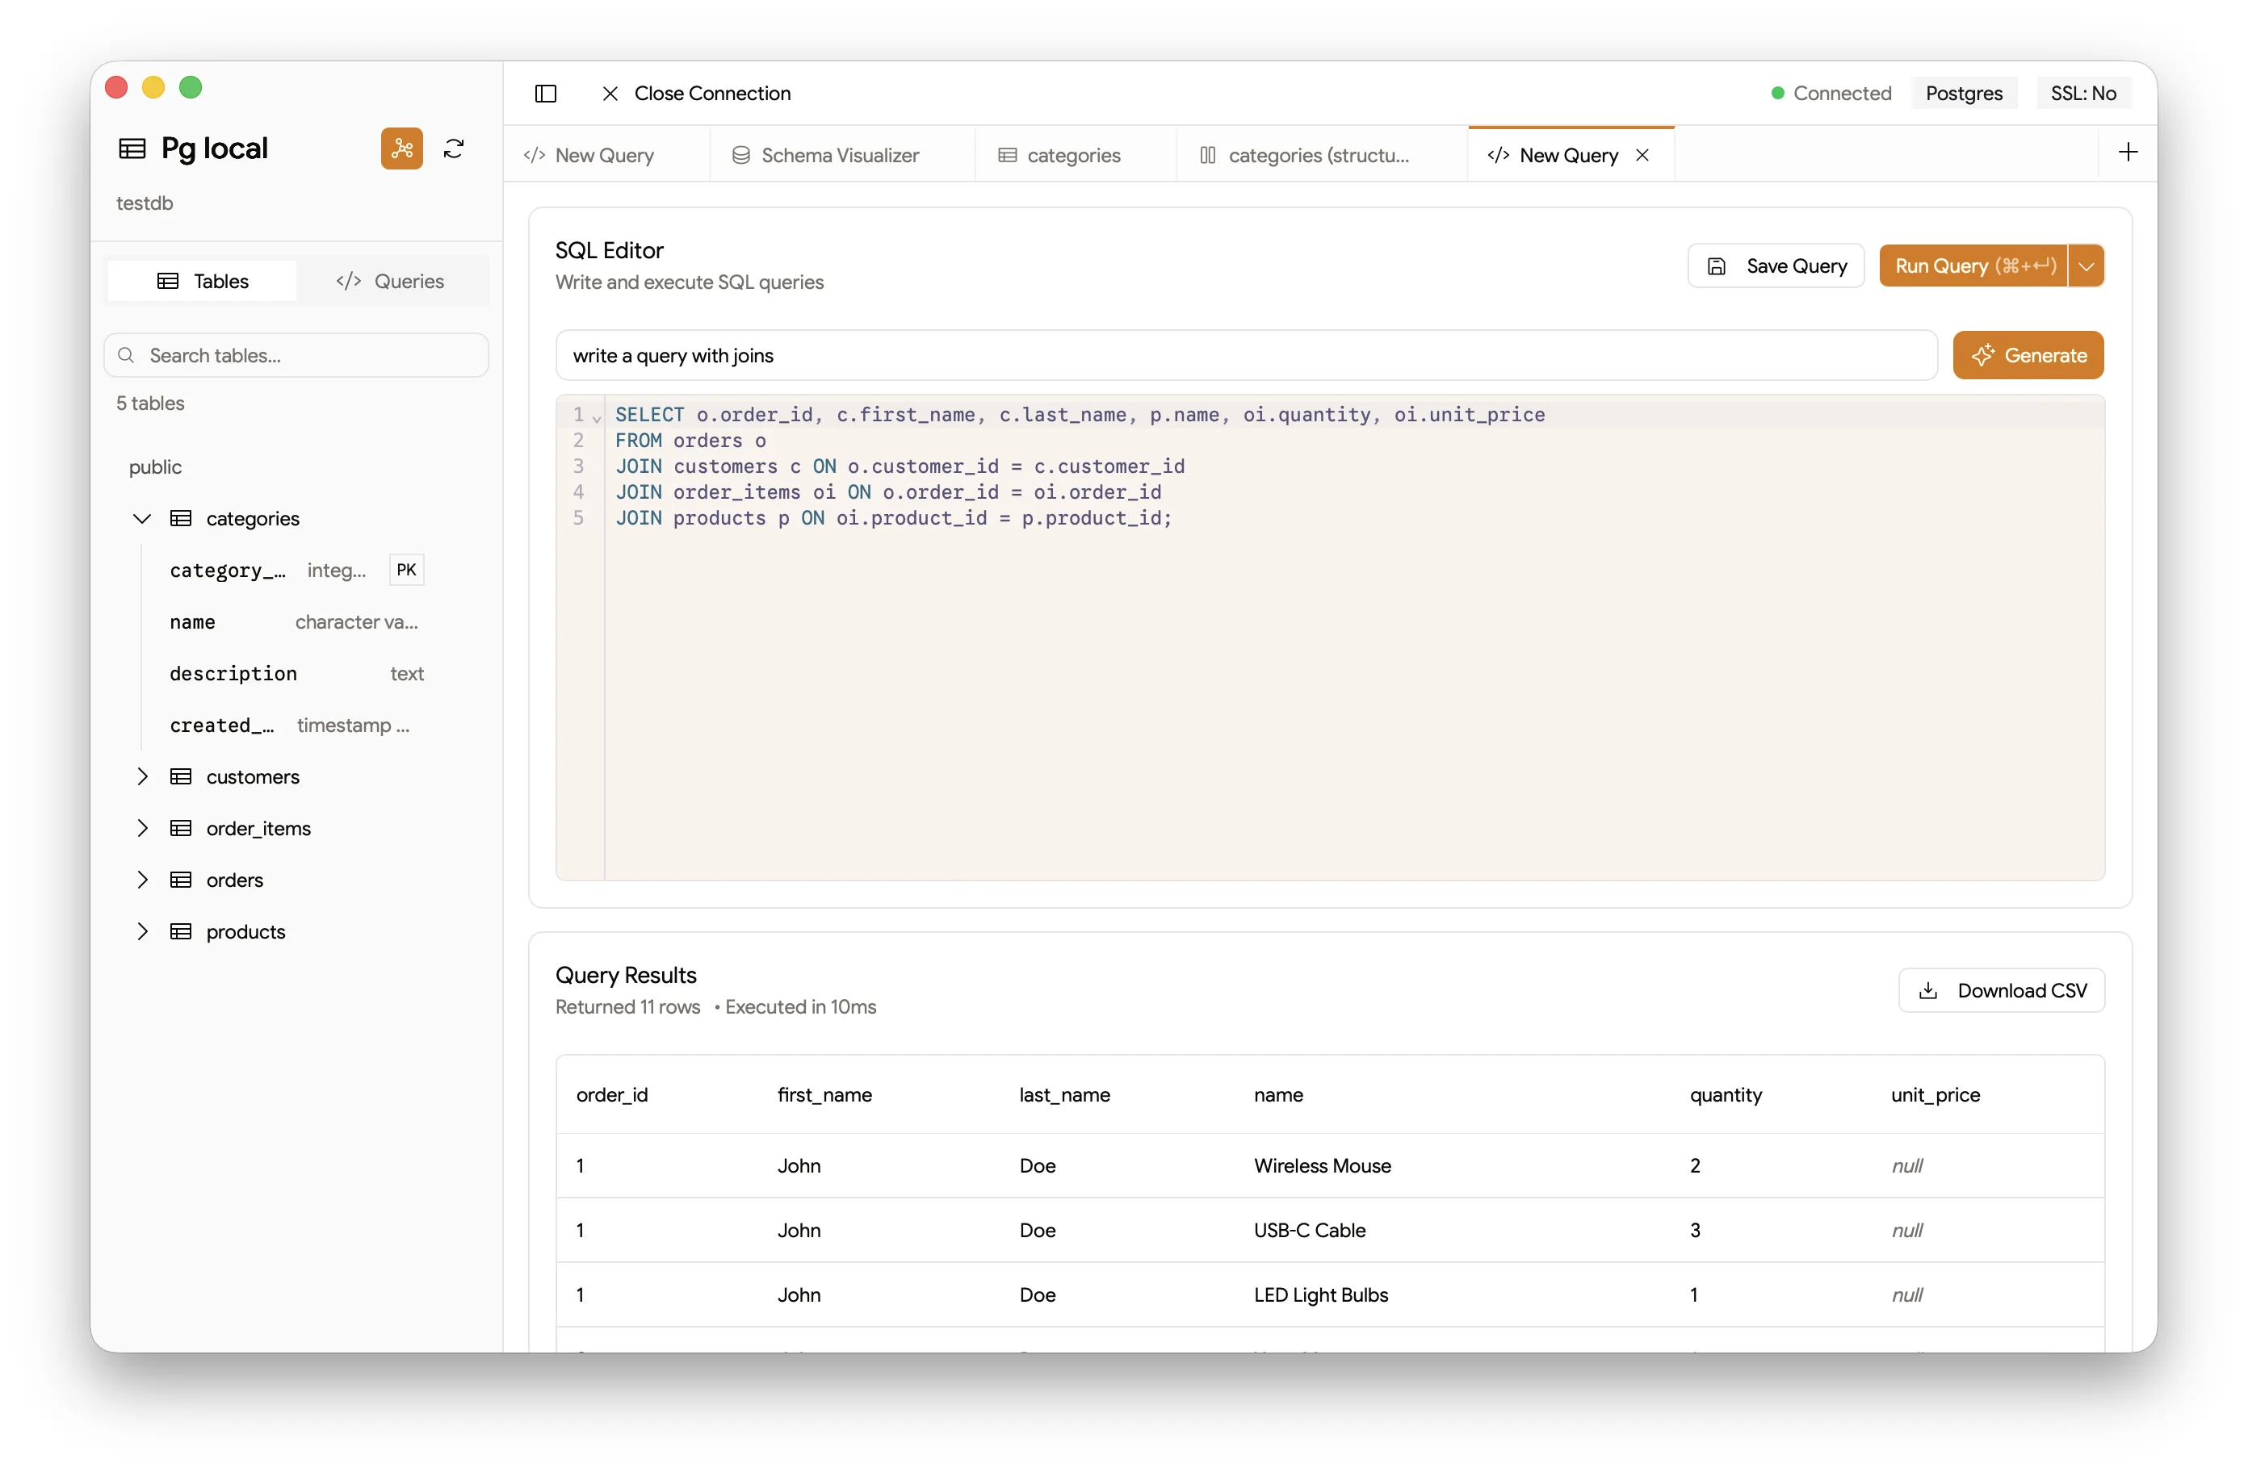Collapse the categories table tree
2248x1472 pixels.
click(141, 518)
